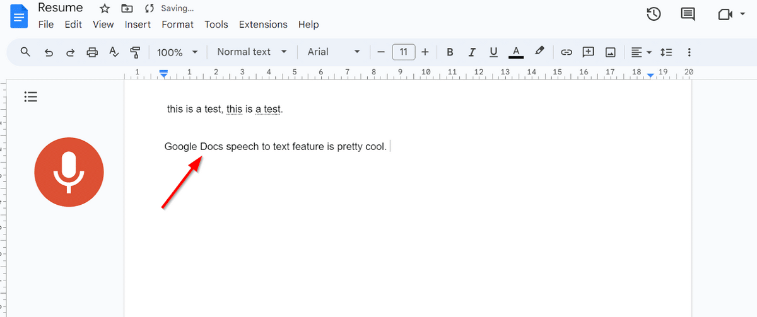Toggle italic formatting
Image resolution: width=757 pixels, height=317 pixels.
click(471, 52)
